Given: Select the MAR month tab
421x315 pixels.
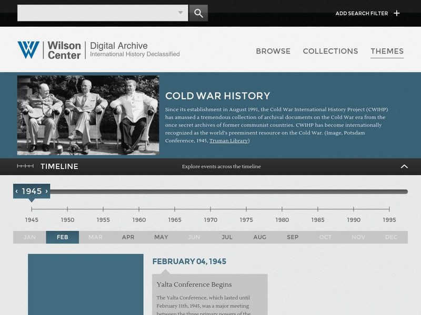Looking at the screenshot, I should coord(95,237).
